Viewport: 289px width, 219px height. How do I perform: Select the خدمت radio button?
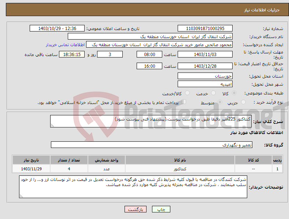tap(213, 93)
